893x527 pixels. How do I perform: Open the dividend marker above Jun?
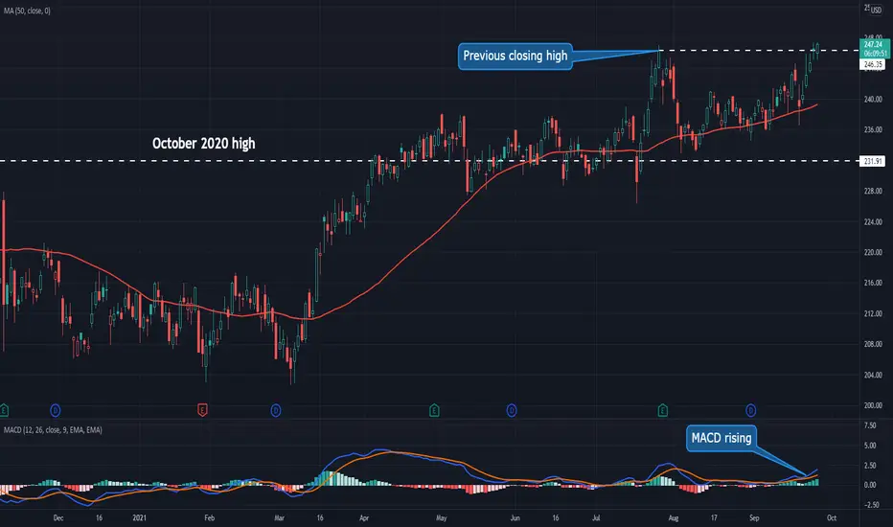click(512, 410)
